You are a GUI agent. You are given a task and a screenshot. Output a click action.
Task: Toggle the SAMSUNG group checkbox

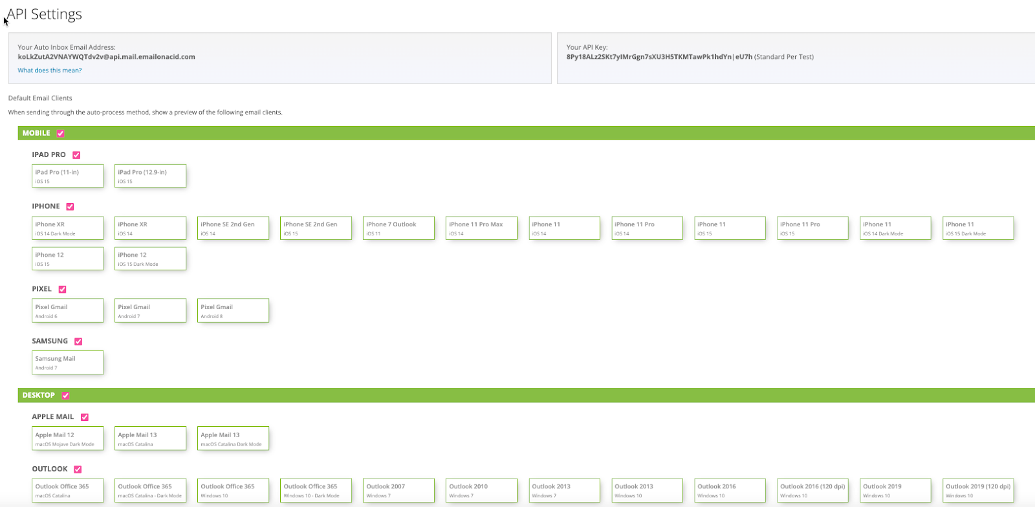point(78,341)
